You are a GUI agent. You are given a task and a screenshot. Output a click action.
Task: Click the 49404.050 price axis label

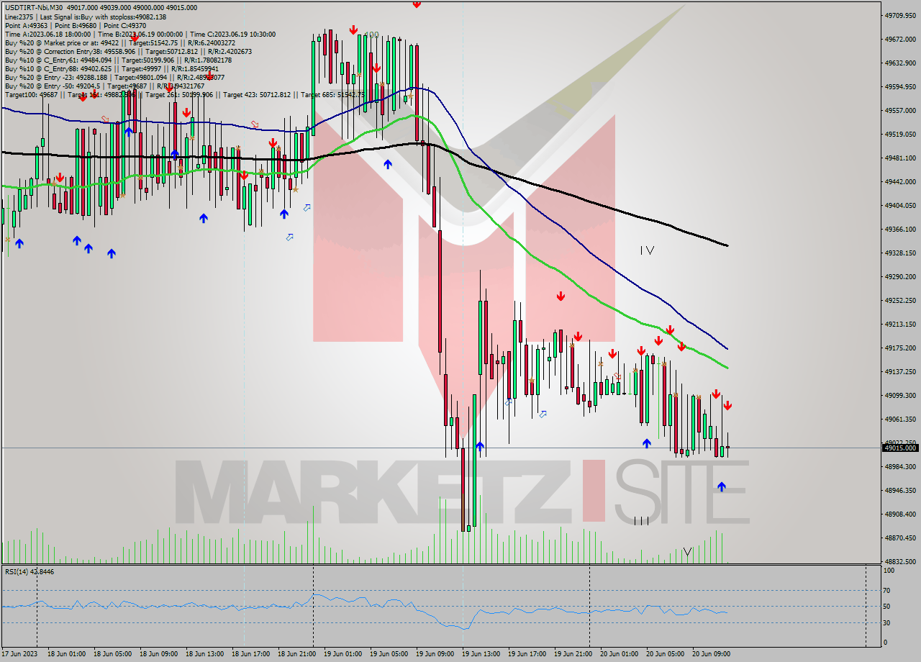coord(900,205)
